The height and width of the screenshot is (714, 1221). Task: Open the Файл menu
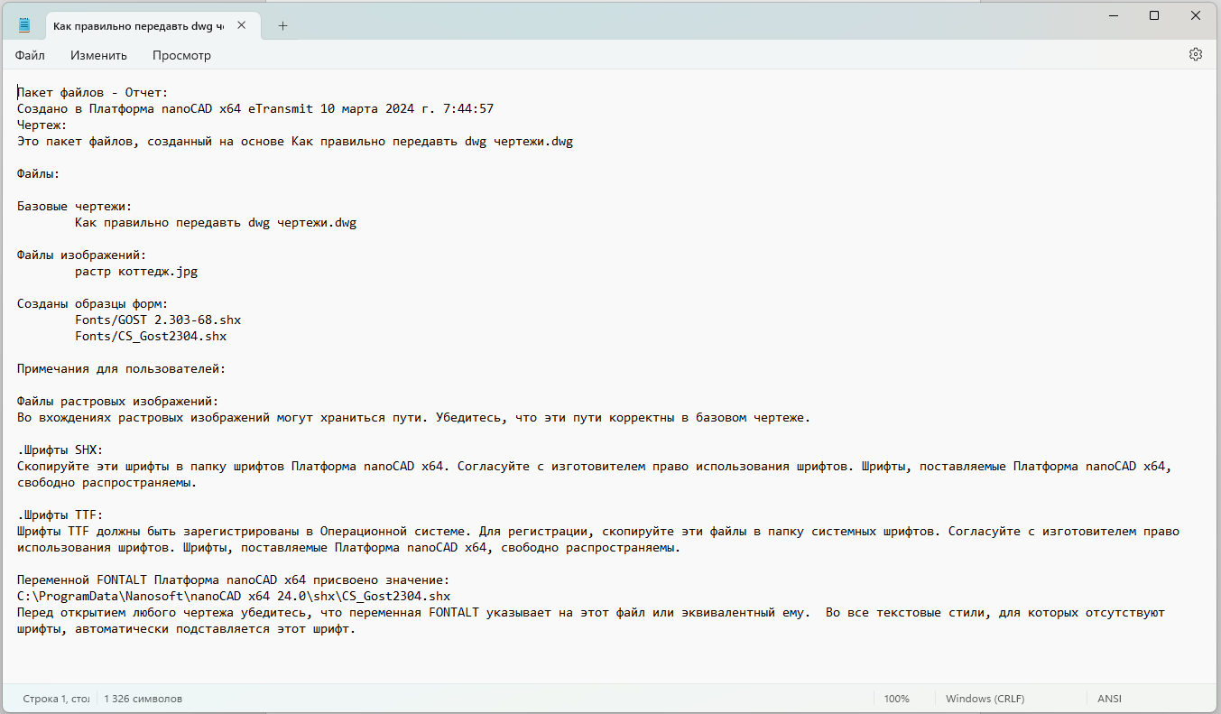click(x=30, y=55)
